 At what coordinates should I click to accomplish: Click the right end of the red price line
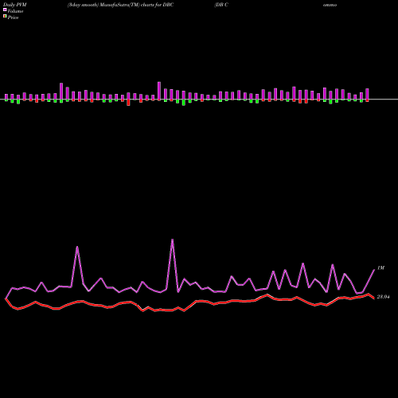374,298
